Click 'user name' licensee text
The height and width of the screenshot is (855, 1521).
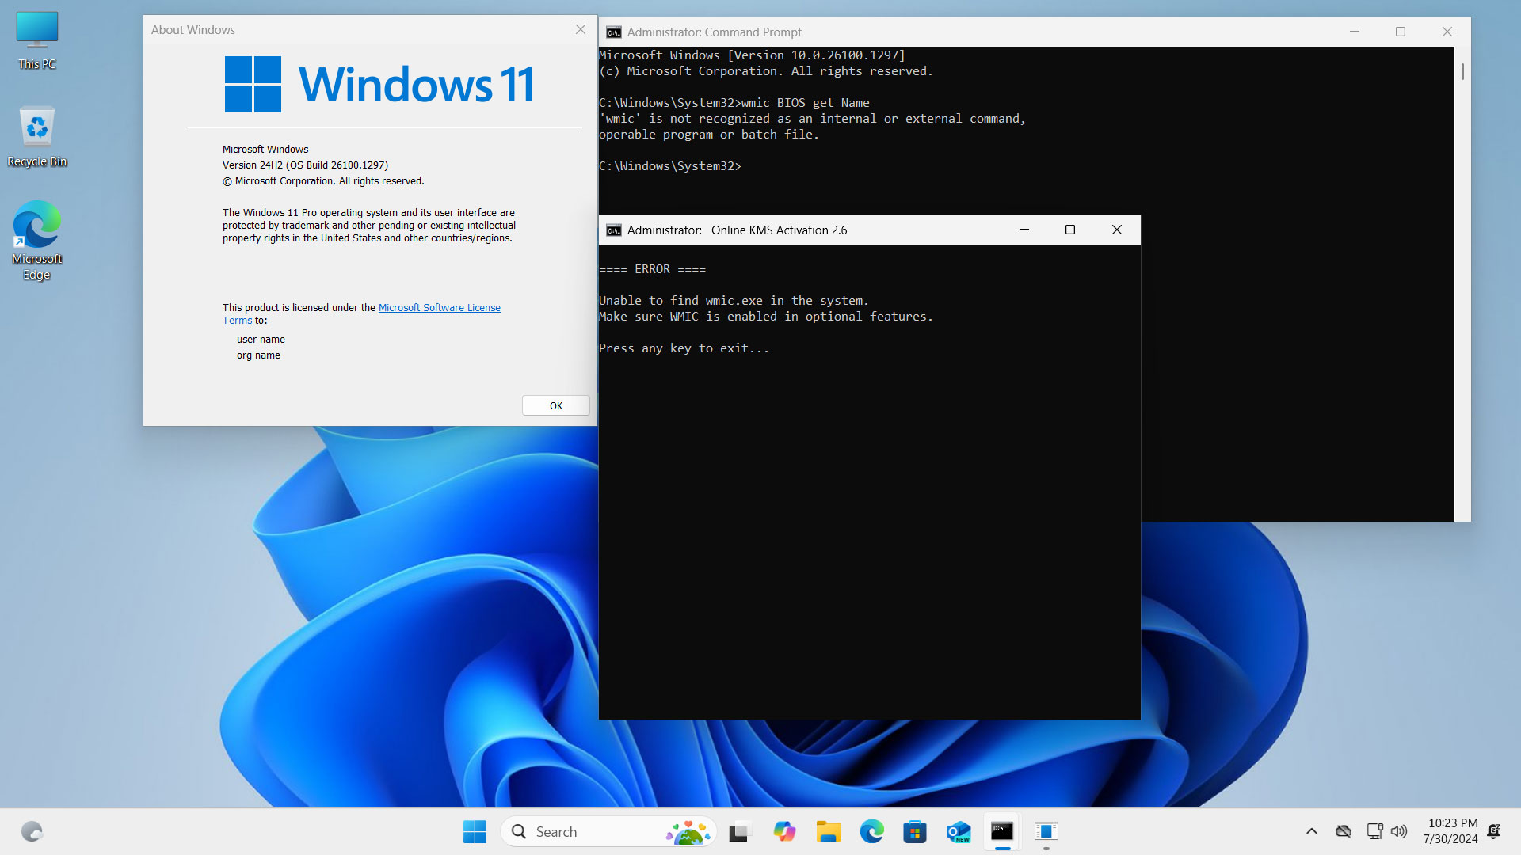coord(261,340)
